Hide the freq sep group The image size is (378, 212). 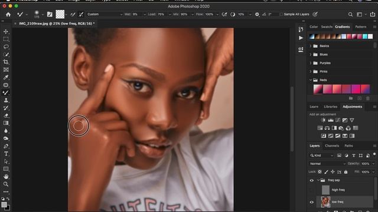311,180
